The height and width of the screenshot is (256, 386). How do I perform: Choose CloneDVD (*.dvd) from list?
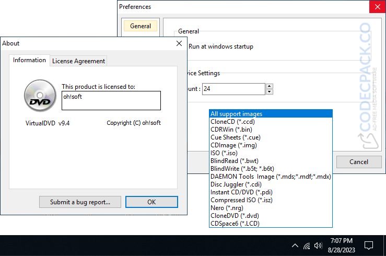click(271, 216)
